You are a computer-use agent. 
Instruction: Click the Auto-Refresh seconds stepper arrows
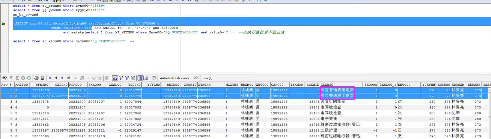pos(200,78)
